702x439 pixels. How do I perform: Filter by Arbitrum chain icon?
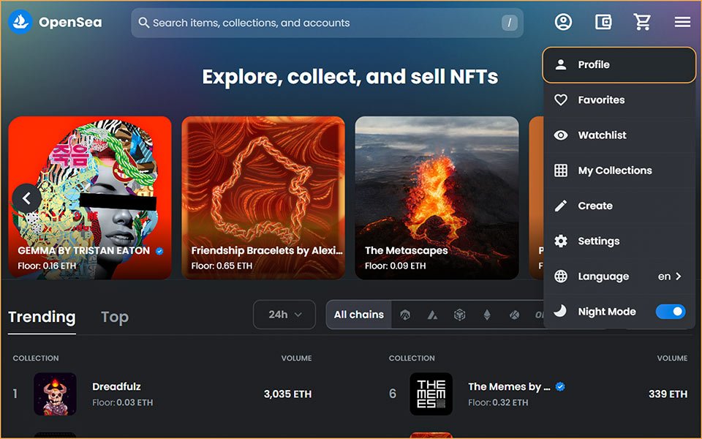click(x=404, y=315)
